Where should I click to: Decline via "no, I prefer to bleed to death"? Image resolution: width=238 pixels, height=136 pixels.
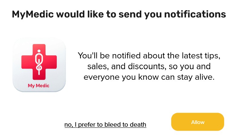(x=105, y=125)
